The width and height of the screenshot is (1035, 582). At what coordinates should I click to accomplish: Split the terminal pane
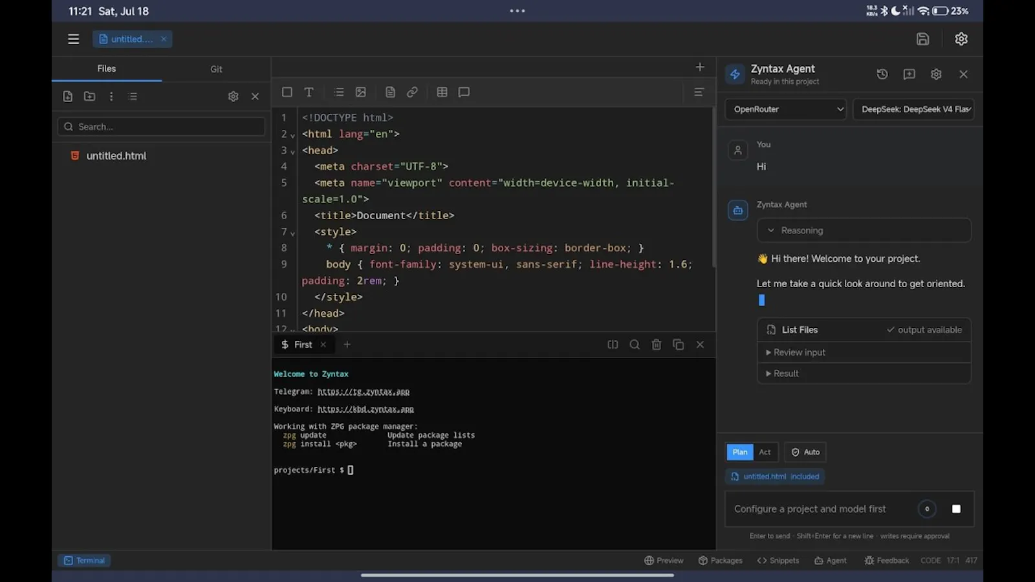click(x=613, y=345)
